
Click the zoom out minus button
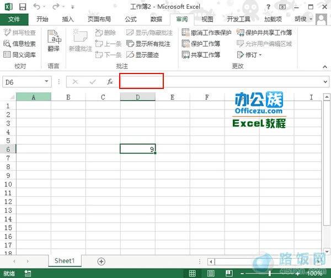[242, 274]
